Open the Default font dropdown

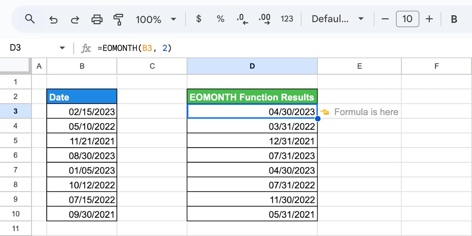338,19
